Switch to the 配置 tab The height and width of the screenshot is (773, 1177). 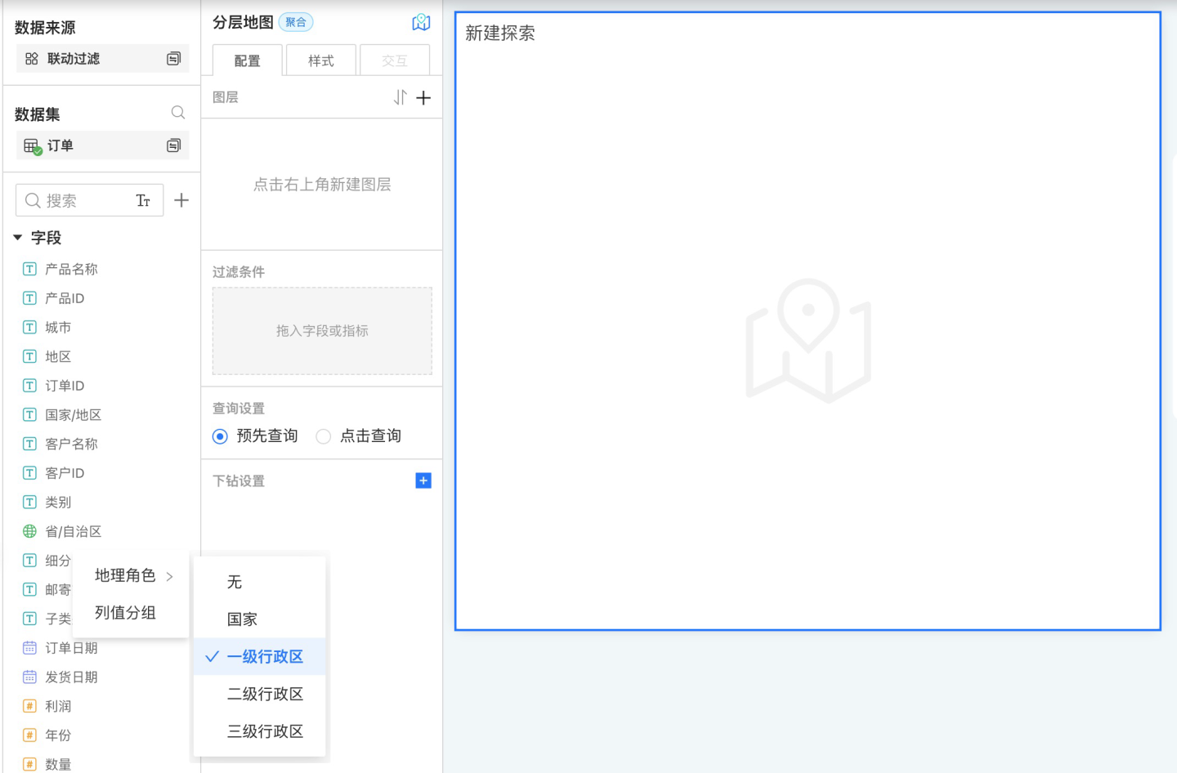[x=247, y=61]
